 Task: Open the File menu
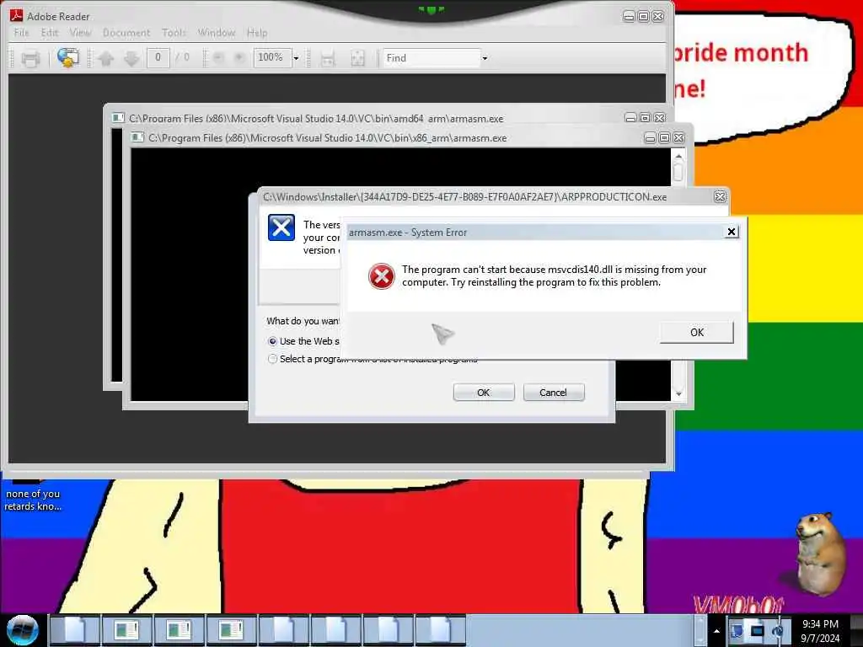(21, 33)
